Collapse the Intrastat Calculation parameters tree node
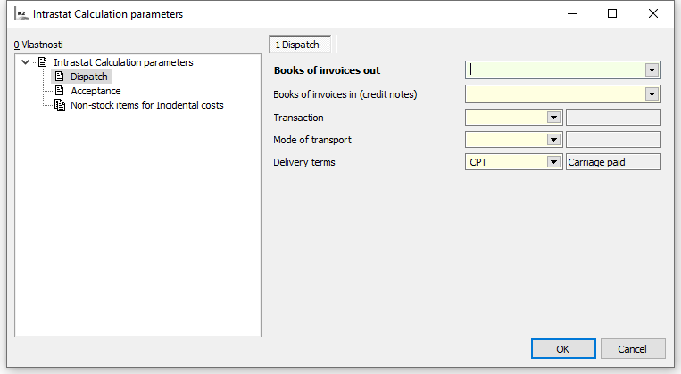The image size is (681, 374). pos(25,62)
